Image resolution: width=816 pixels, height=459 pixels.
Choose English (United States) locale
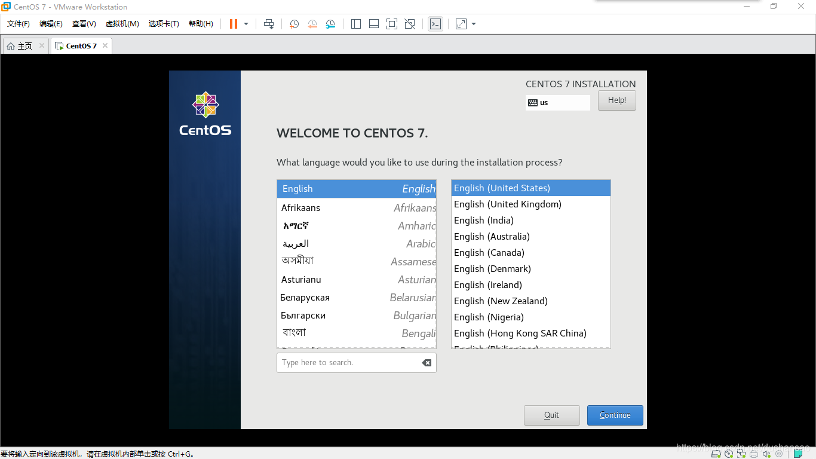tap(531, 188)
